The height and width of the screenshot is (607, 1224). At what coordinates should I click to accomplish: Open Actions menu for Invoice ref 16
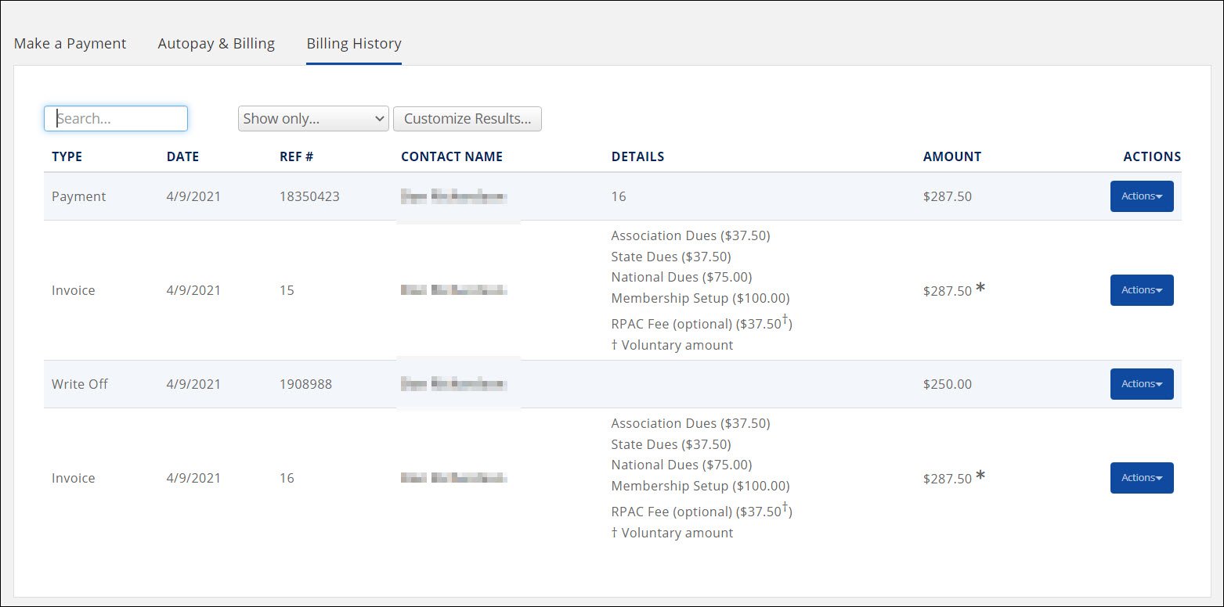tap(1141, 478)
